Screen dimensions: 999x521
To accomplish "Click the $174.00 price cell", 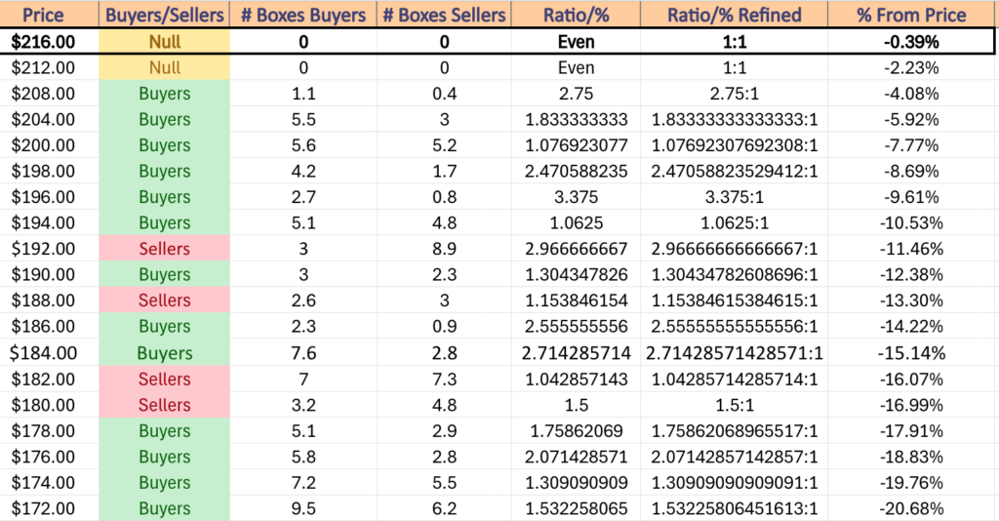I will pos(49,483).
